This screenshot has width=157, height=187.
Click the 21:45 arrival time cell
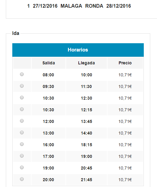[86, 180]
